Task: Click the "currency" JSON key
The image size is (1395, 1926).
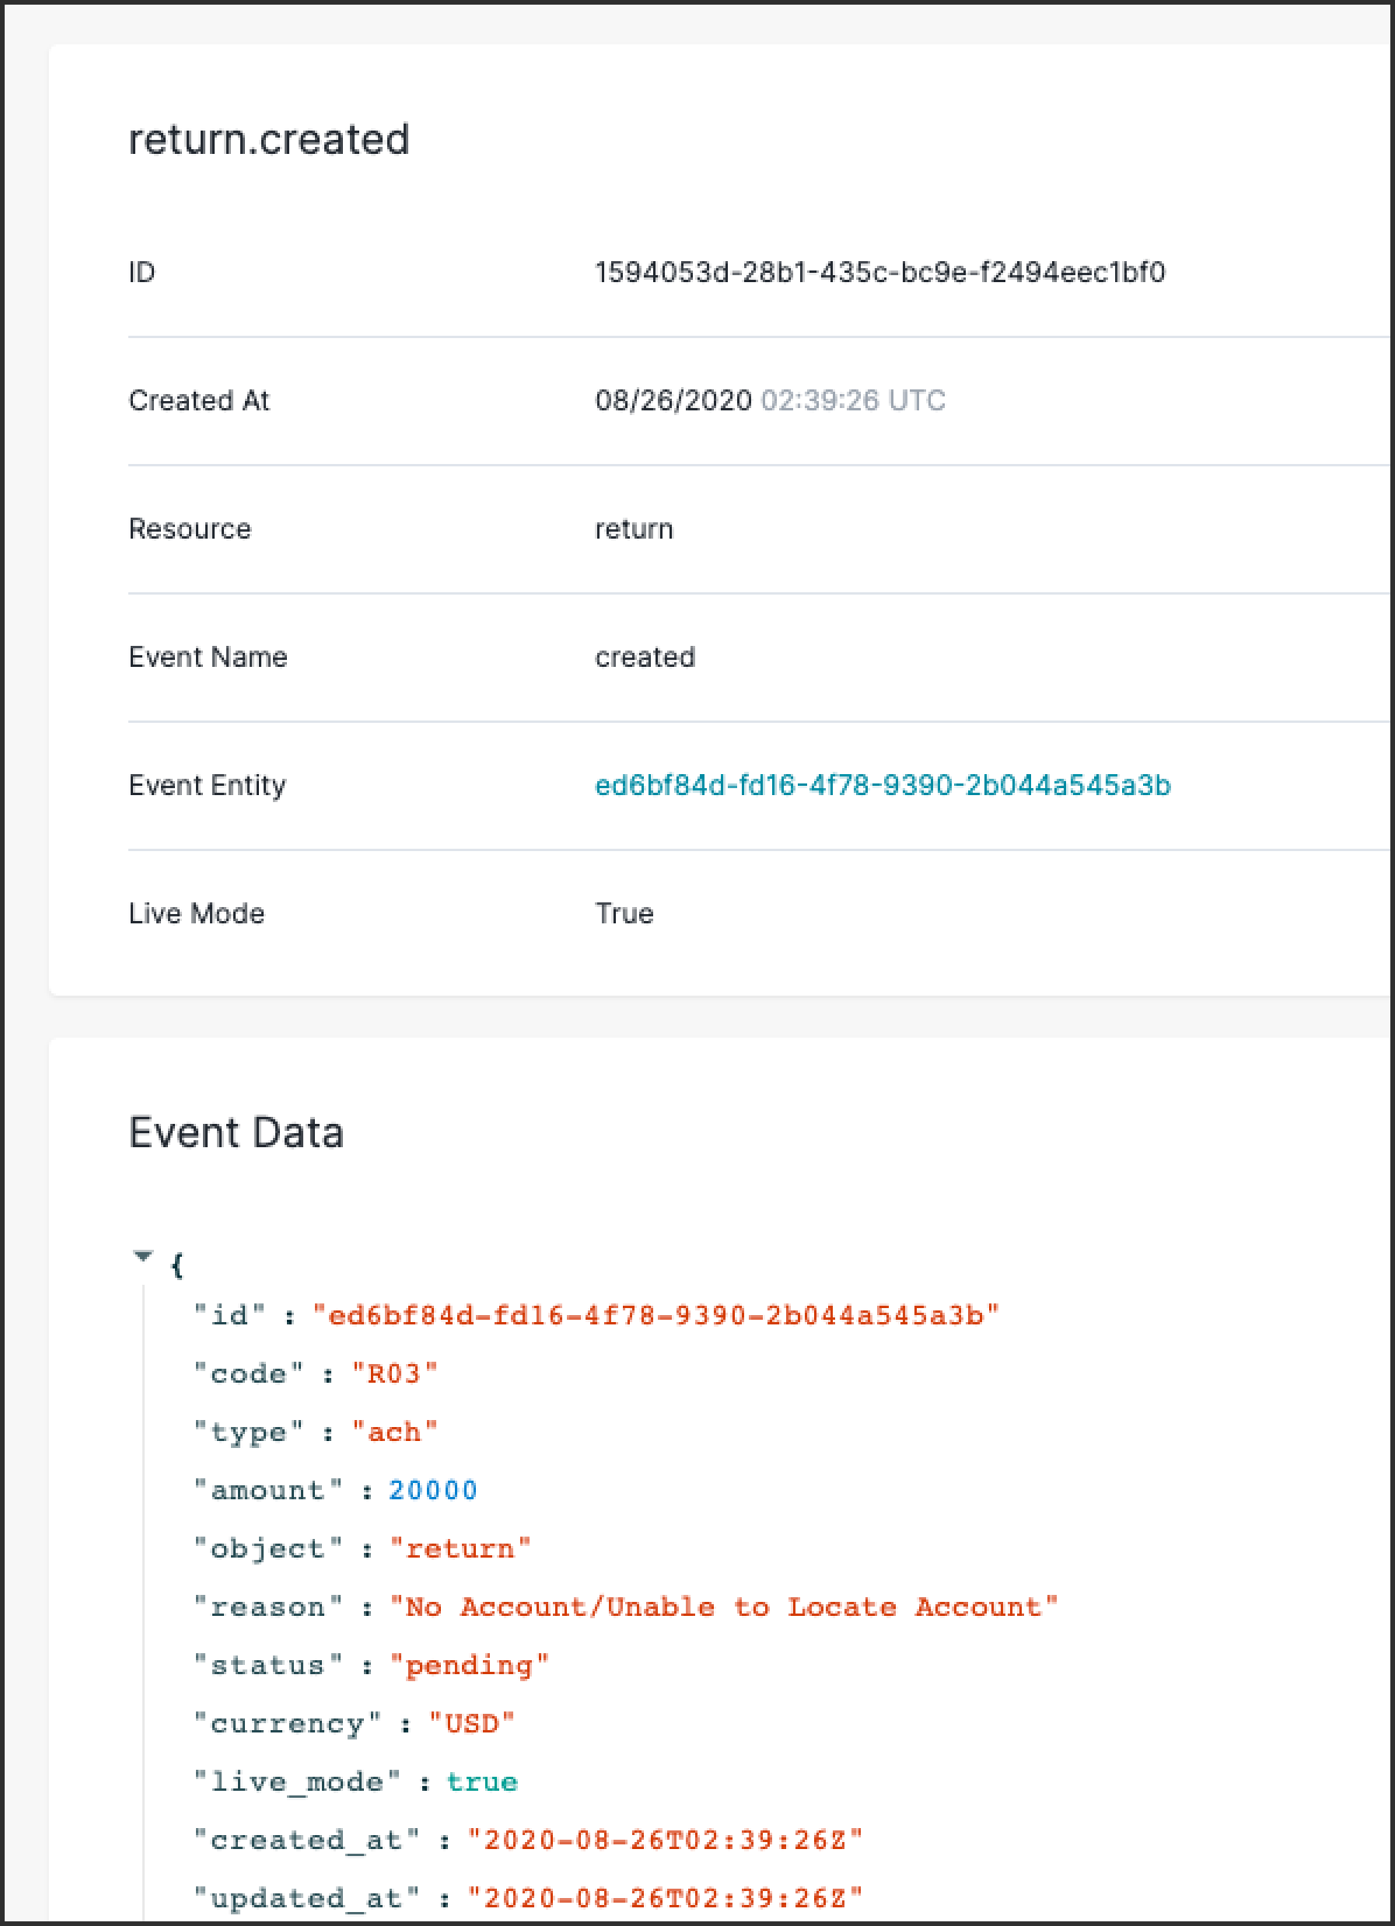Action: (288, 1723)
